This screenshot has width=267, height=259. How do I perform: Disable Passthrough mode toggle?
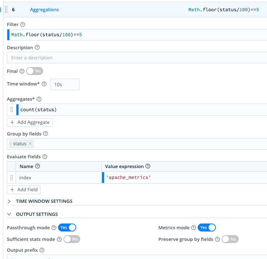pyautogui.click(x=67, y=227)
